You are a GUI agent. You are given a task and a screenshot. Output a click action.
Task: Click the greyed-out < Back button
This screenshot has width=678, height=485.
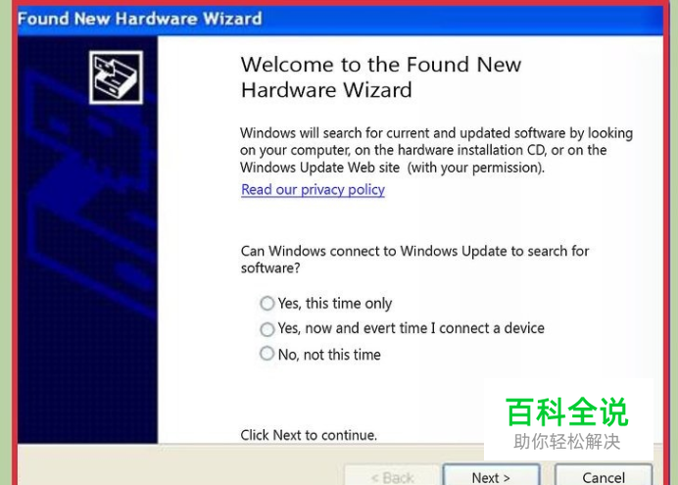coord(392,475)
